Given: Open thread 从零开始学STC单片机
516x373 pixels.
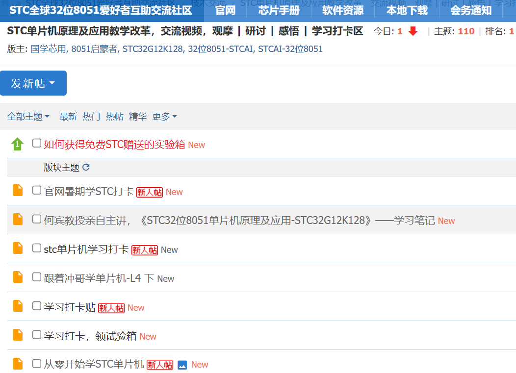Looking at the screenshot, I should click(94, 364).
